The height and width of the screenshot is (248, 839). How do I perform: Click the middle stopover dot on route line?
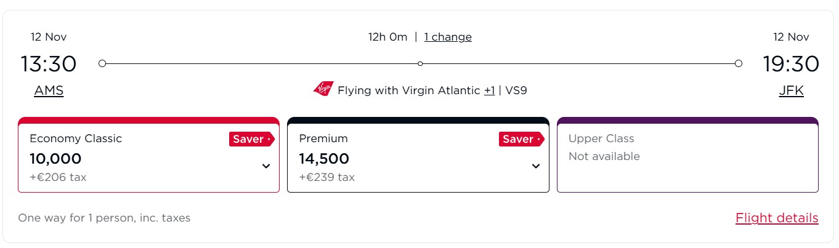[x=420, y=63]
